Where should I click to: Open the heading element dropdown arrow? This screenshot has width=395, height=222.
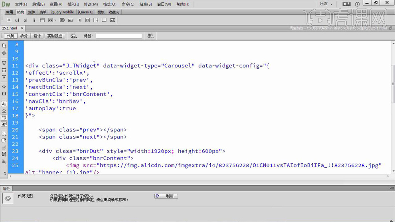[55, 20]
